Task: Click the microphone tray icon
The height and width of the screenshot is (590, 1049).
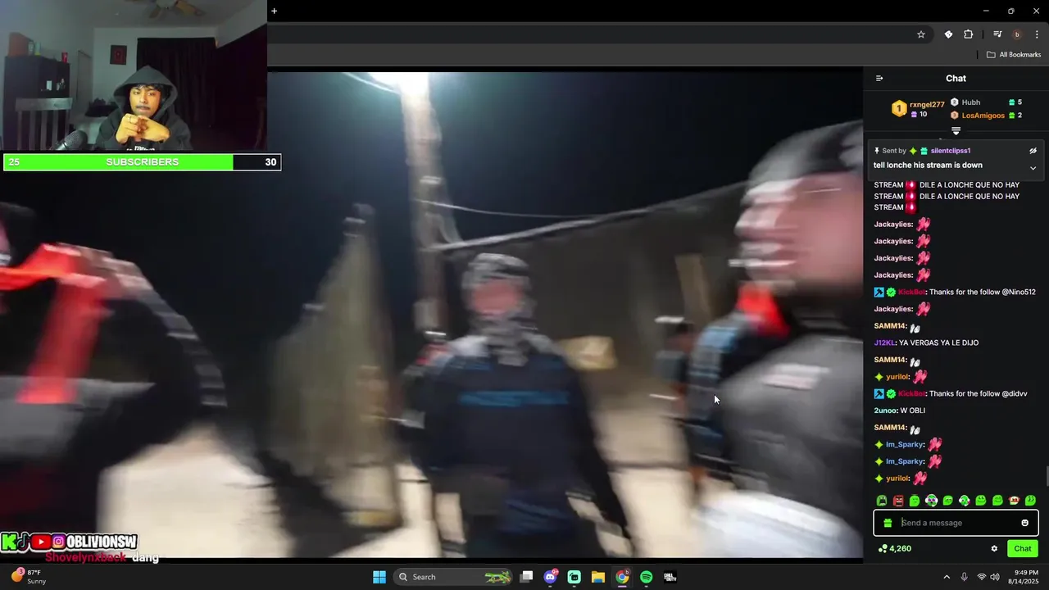Action: 964,577
